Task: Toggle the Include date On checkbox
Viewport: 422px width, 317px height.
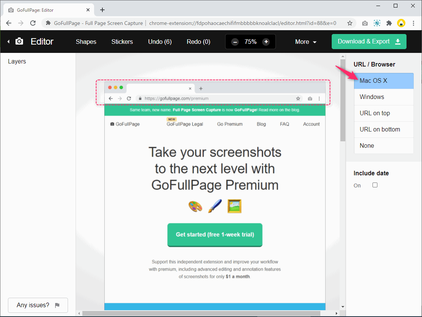Action: [x=375, y=185]
